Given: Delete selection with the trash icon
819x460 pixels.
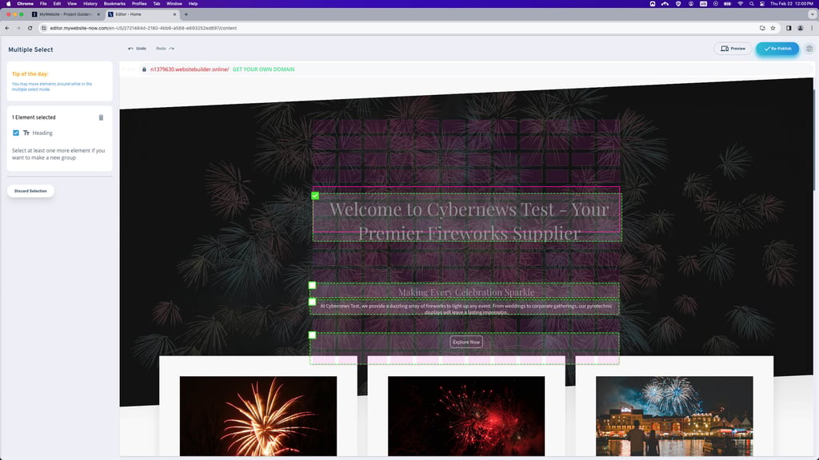Looking at the screenshot, I should 101,117.
